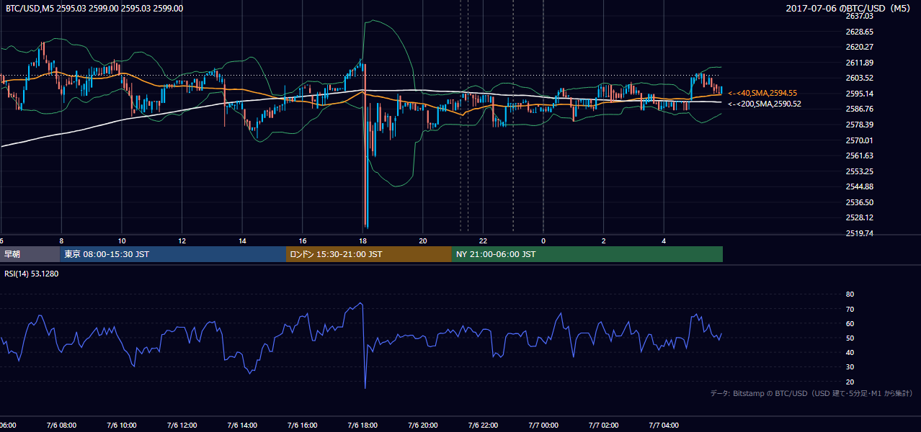Click price axis value 2561.63
The image size is (921, 432).
click(860, 156)
